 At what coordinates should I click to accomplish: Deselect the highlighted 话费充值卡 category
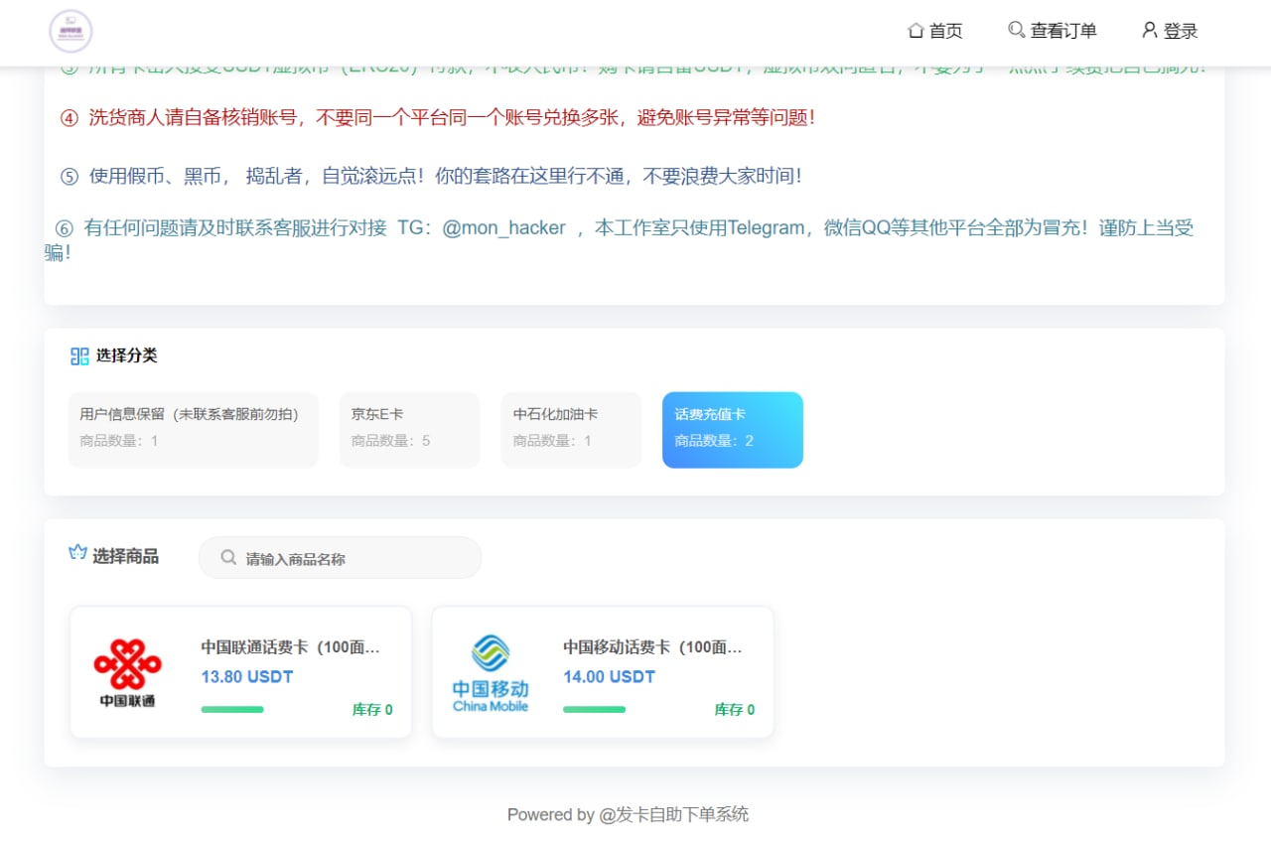click(732, 429)
